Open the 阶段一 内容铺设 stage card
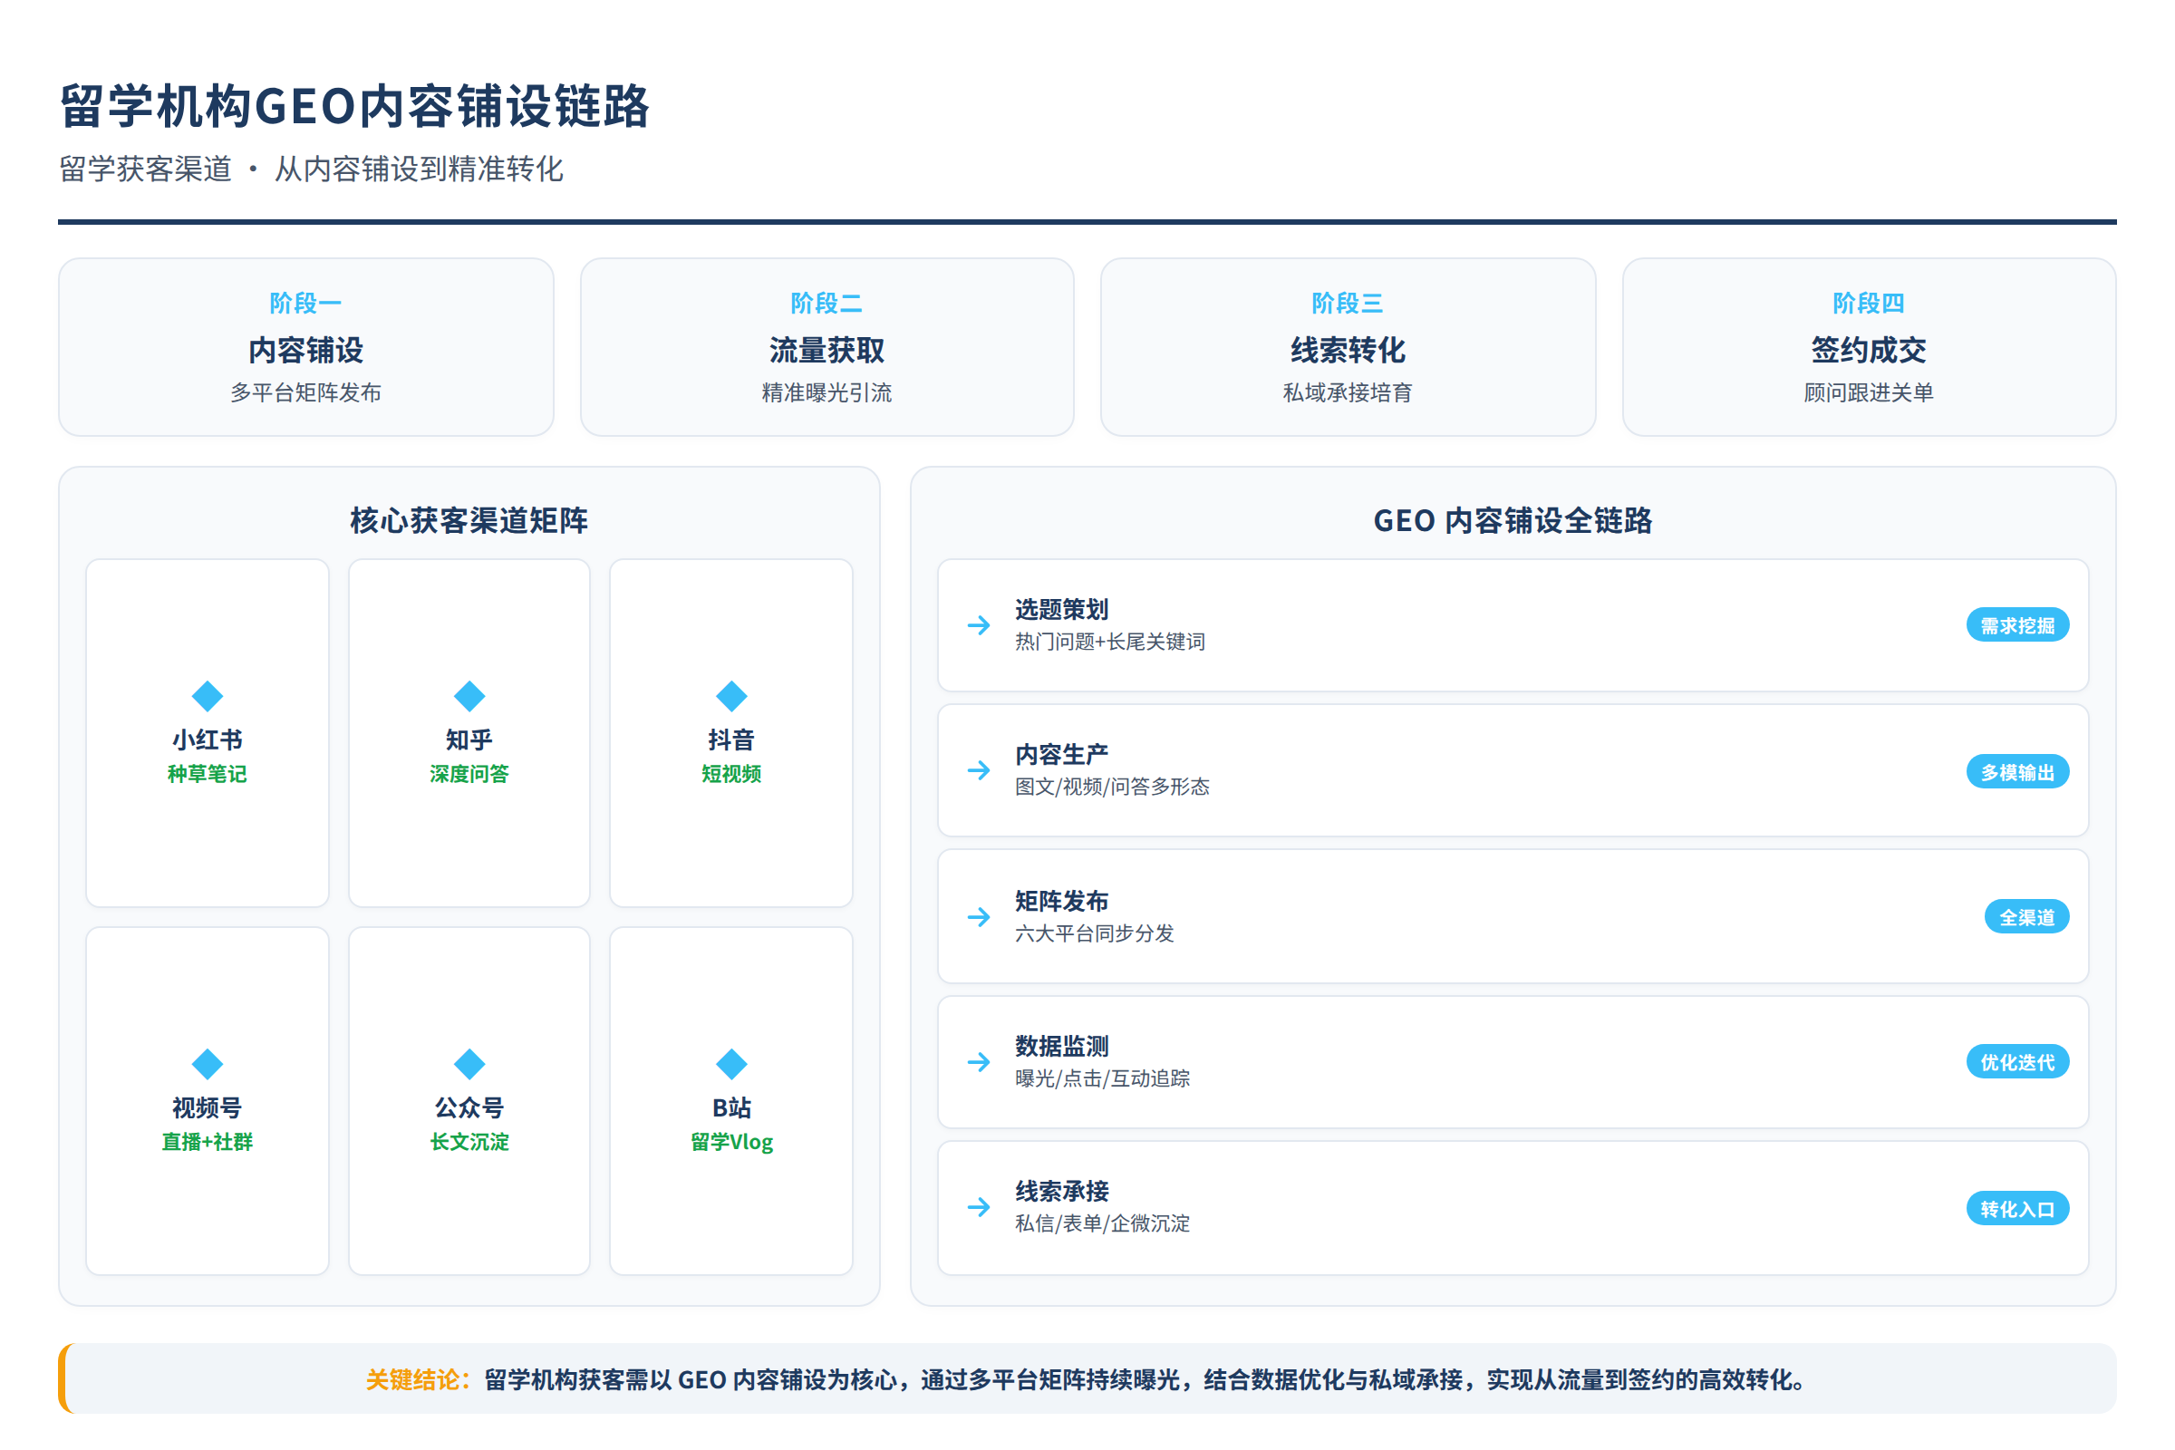 (x=306, y=347)
